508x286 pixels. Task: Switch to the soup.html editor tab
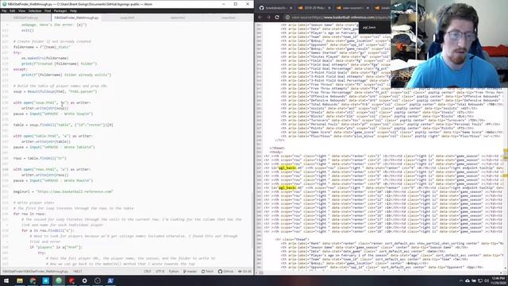(x=127, y=17)
